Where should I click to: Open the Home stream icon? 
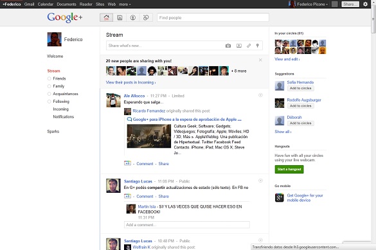[x=106, y=17]
